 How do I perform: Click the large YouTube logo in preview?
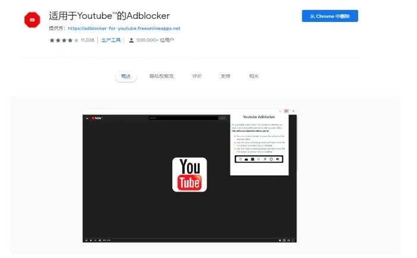(189, 174)
